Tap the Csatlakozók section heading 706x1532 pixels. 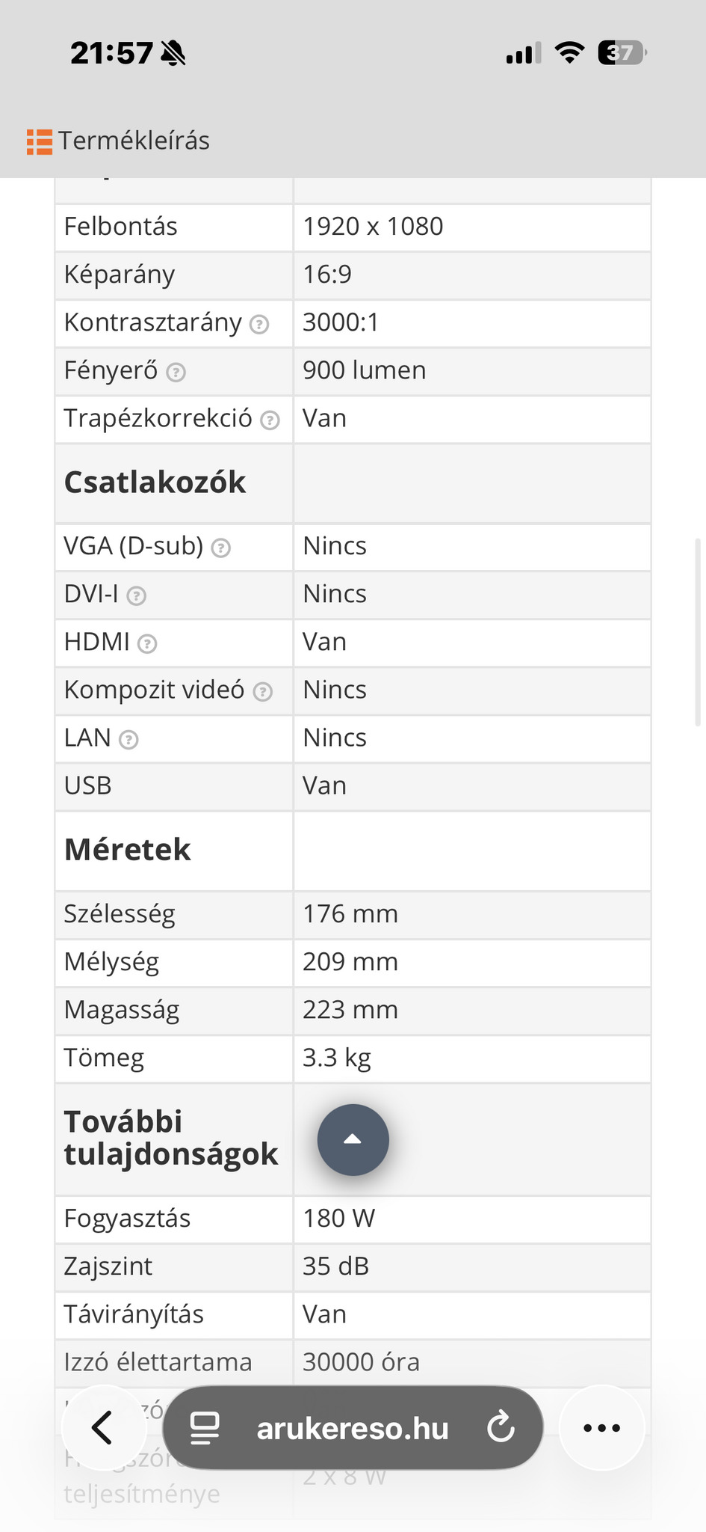click(x=155, y=482)
